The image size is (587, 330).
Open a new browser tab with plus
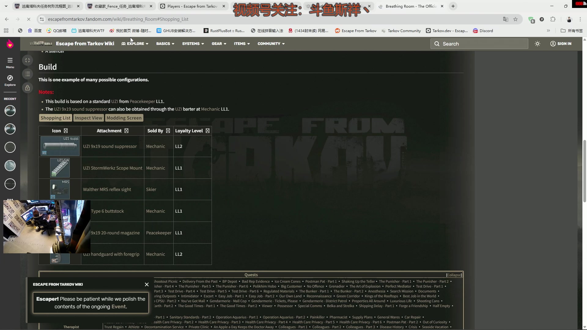(x=453, y=6)
